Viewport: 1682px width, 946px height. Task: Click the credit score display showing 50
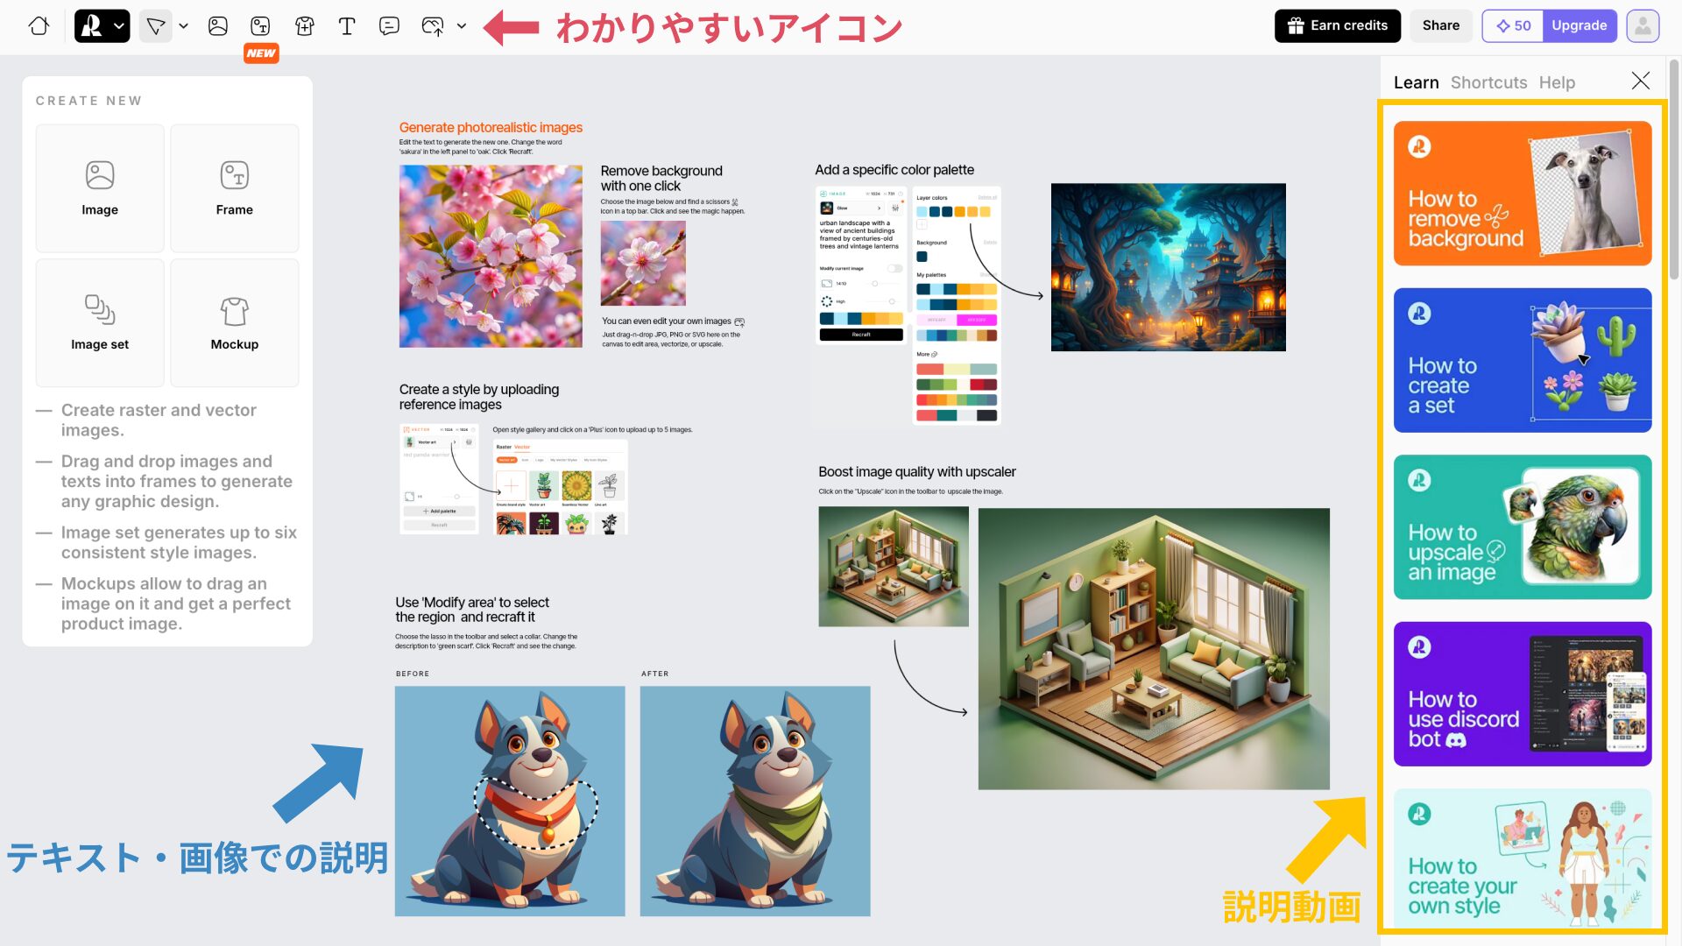point(1513,25)
